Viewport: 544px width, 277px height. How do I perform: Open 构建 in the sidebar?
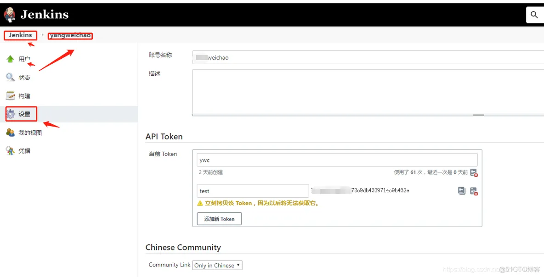click(x=24, y=96)
